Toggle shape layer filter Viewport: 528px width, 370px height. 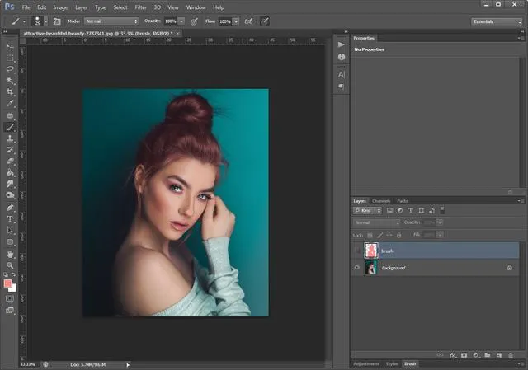coord(421,211)
